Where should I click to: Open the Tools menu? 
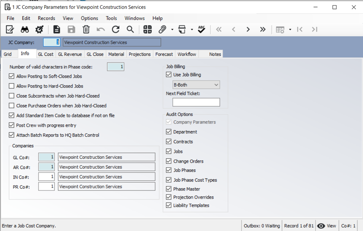coord(111,18)
